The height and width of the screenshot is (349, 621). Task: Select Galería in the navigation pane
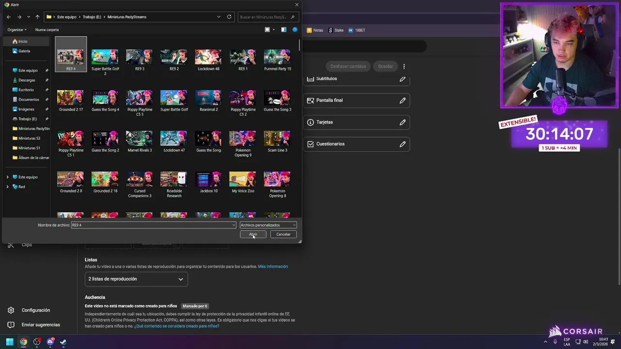[24, 51]
